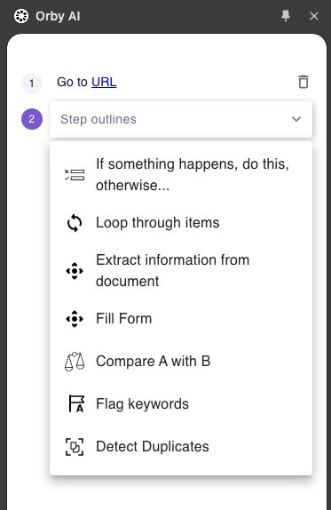Open the URL link in step 1
Image resolution: width=331 pixels, height=510 pixels.
[x=104, y=82]
